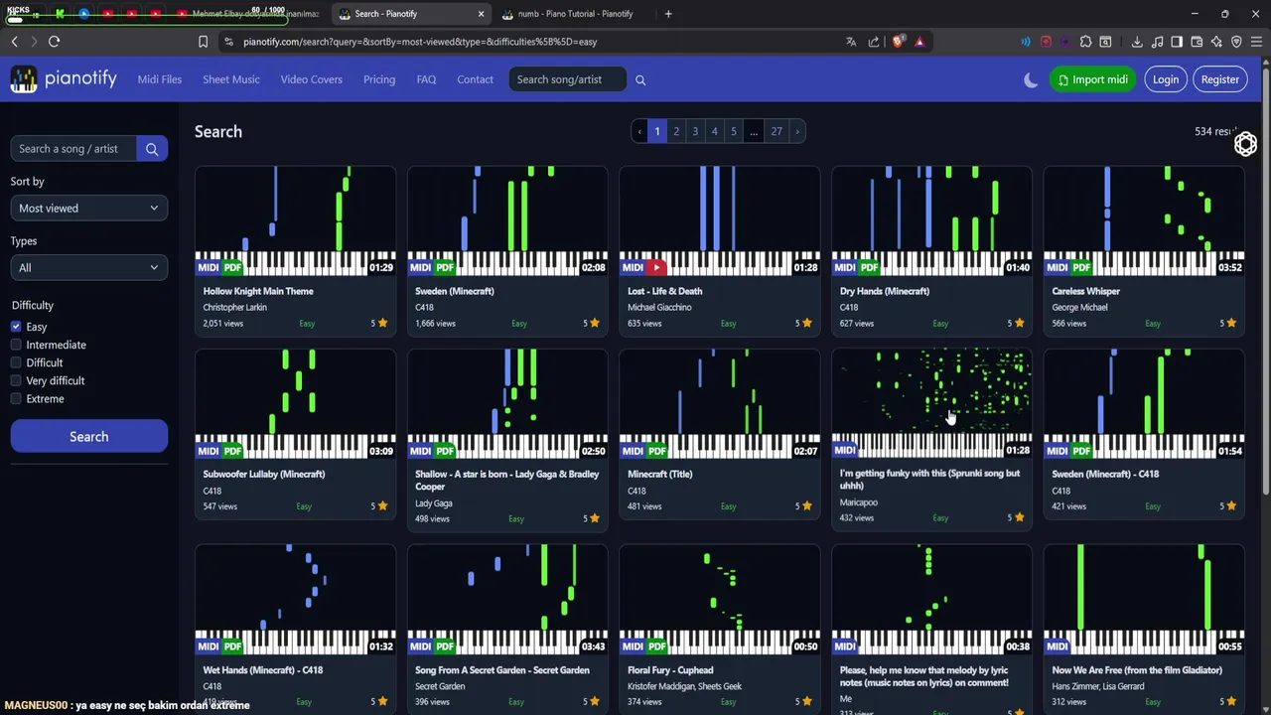Click PDF badge on Shallow - A star is born
The image size is (1271, 715).
445,451
